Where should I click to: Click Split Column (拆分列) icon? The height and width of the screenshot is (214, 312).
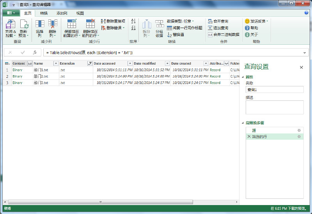147,24
